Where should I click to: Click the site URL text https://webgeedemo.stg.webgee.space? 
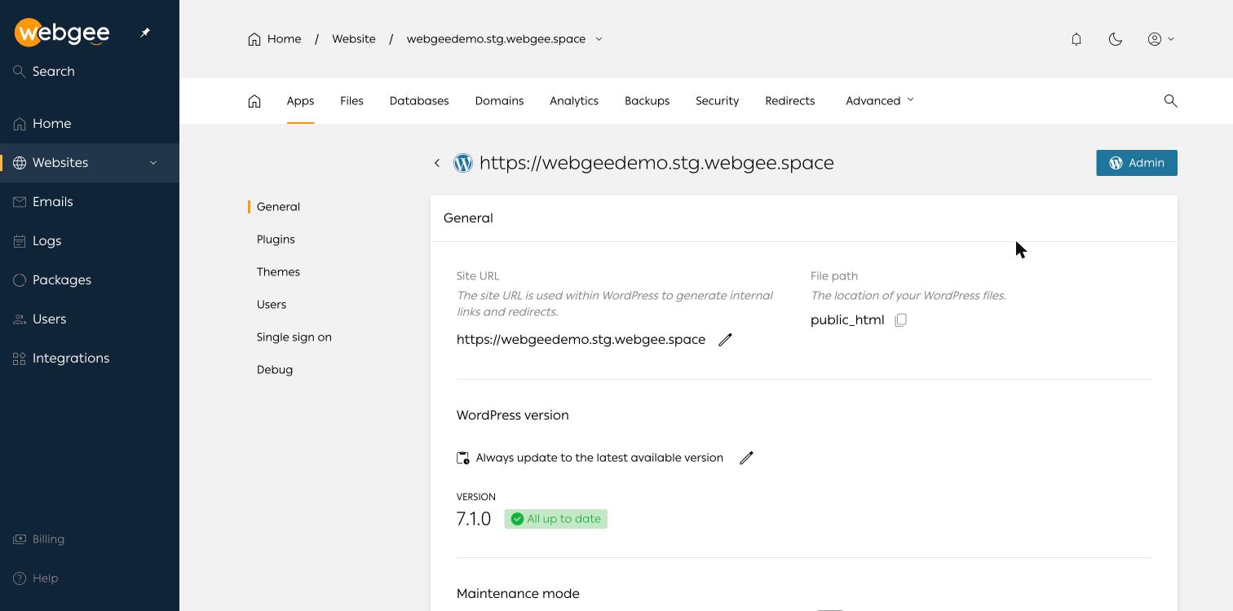(x=581, y=340)
